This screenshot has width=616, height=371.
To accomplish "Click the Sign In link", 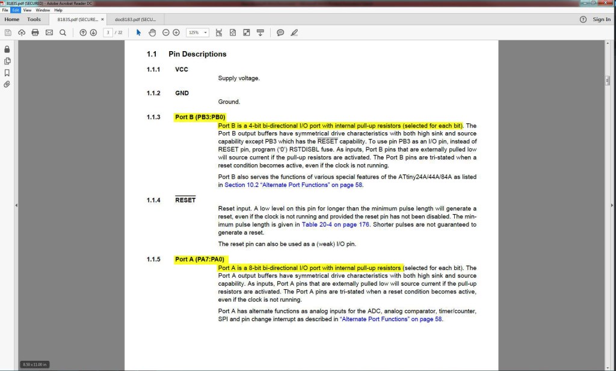I will 602,19.
